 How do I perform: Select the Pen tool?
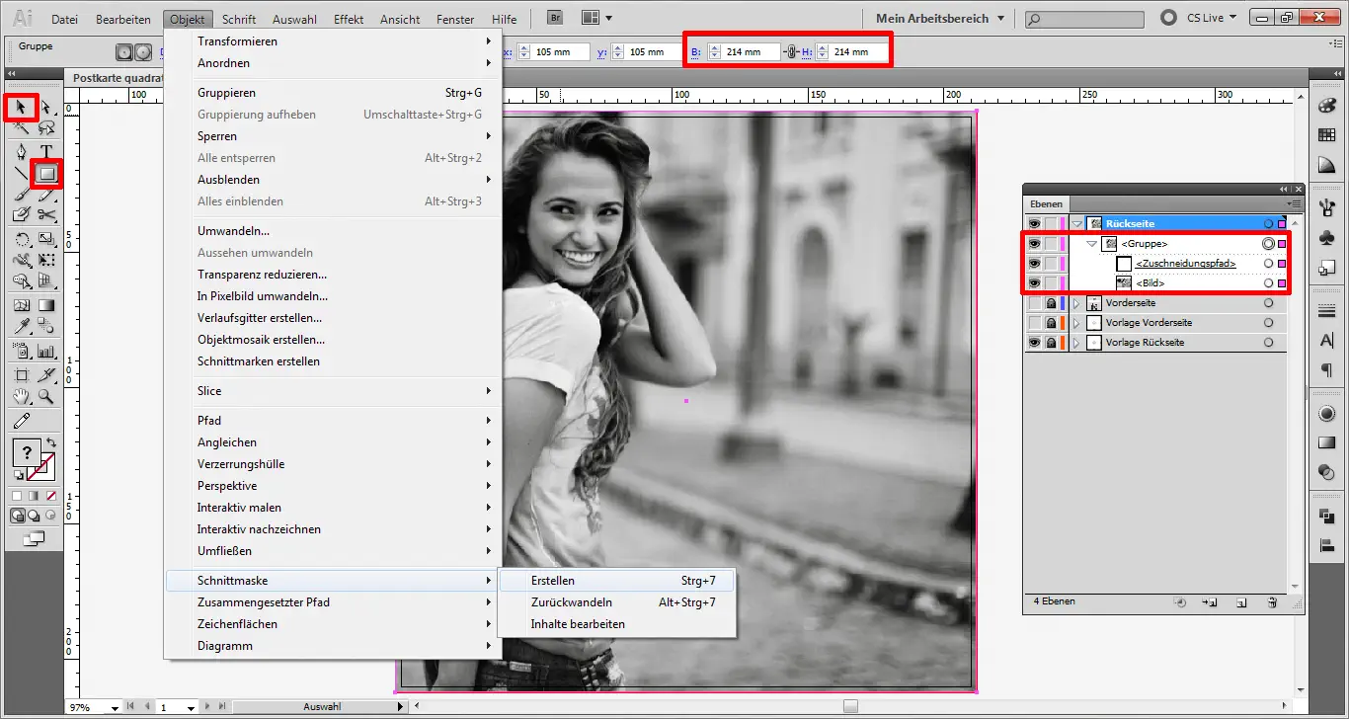pos(21,152)
